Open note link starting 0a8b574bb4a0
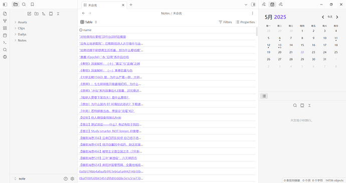Viewport: 346px width, 183px height. 111,171
